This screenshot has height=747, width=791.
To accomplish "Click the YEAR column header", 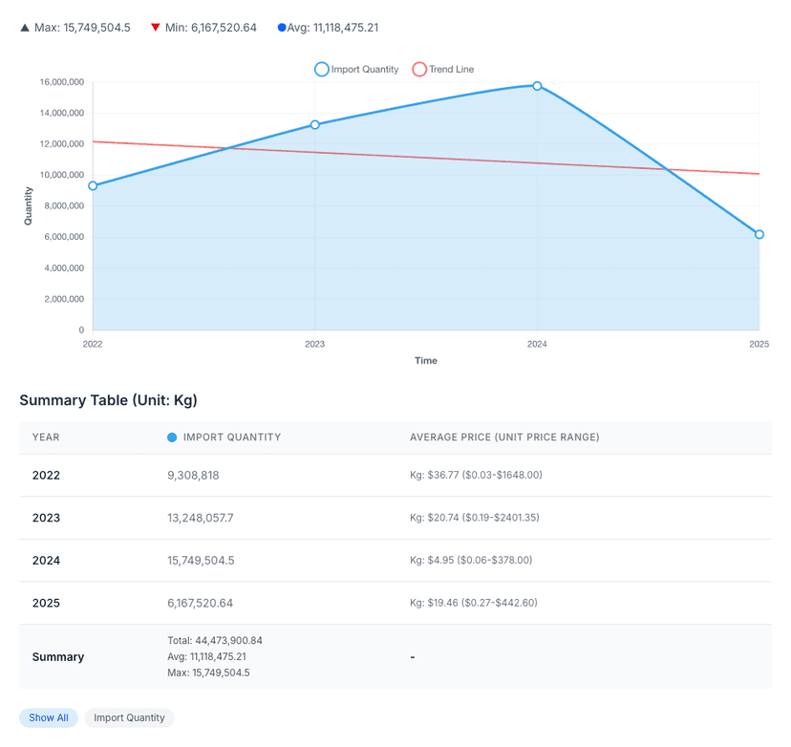I will (45, 437).
